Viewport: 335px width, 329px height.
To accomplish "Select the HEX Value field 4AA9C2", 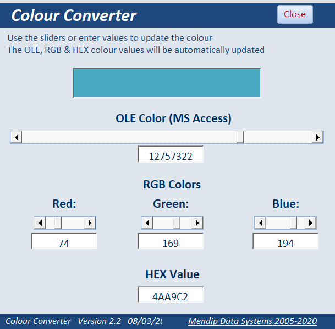I will pos(171,296).
